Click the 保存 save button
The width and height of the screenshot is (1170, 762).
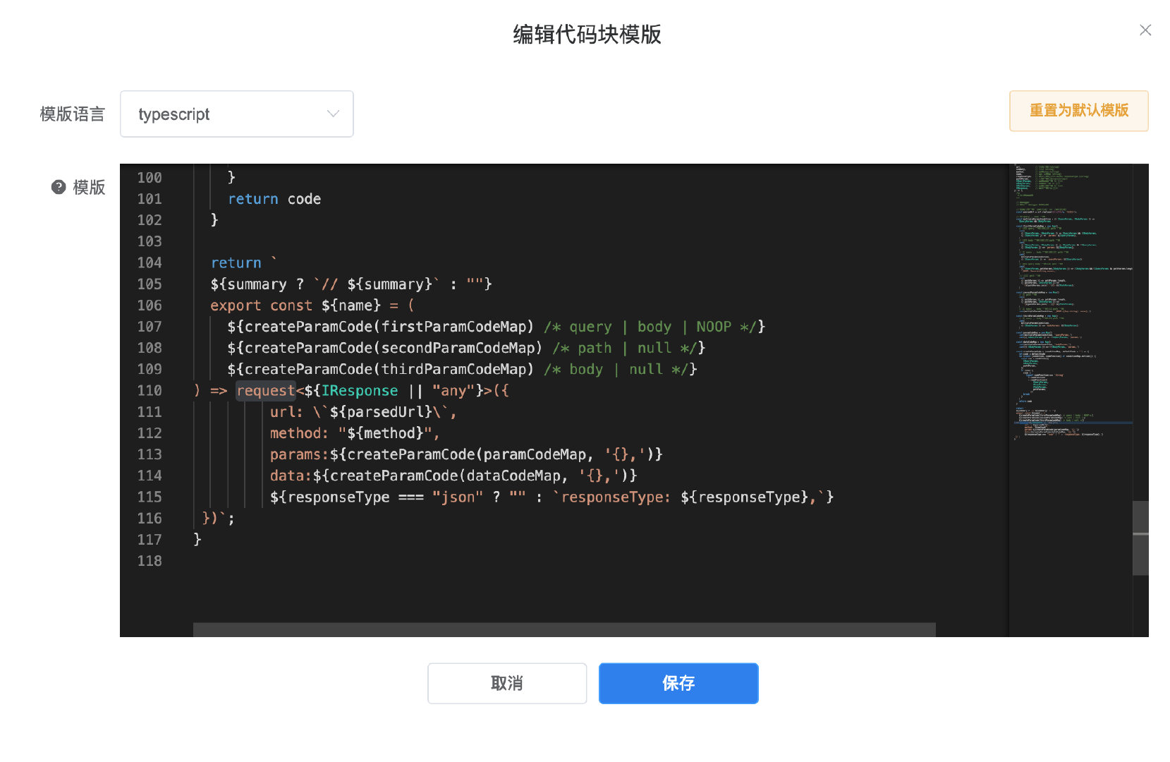coord(678,683)
